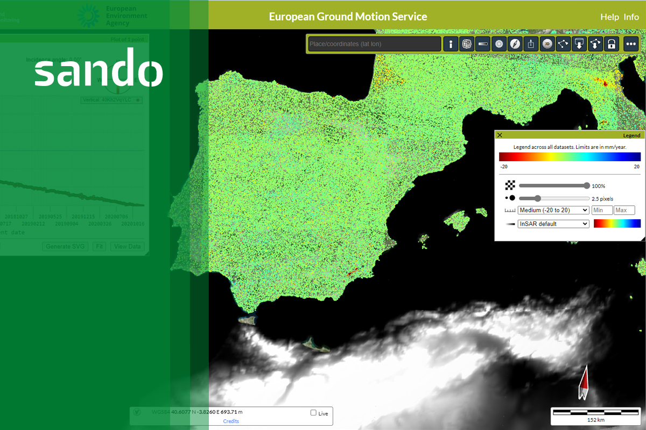The height and width of the screenshot is (430, 646).
Task: Click the '100%' opacity value text
Action: click(599, 186)
